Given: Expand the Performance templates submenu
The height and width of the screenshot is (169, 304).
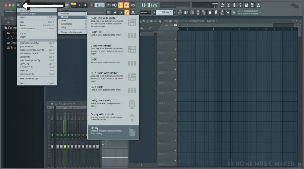Looking at the screenshot, I should click(73, 24).
